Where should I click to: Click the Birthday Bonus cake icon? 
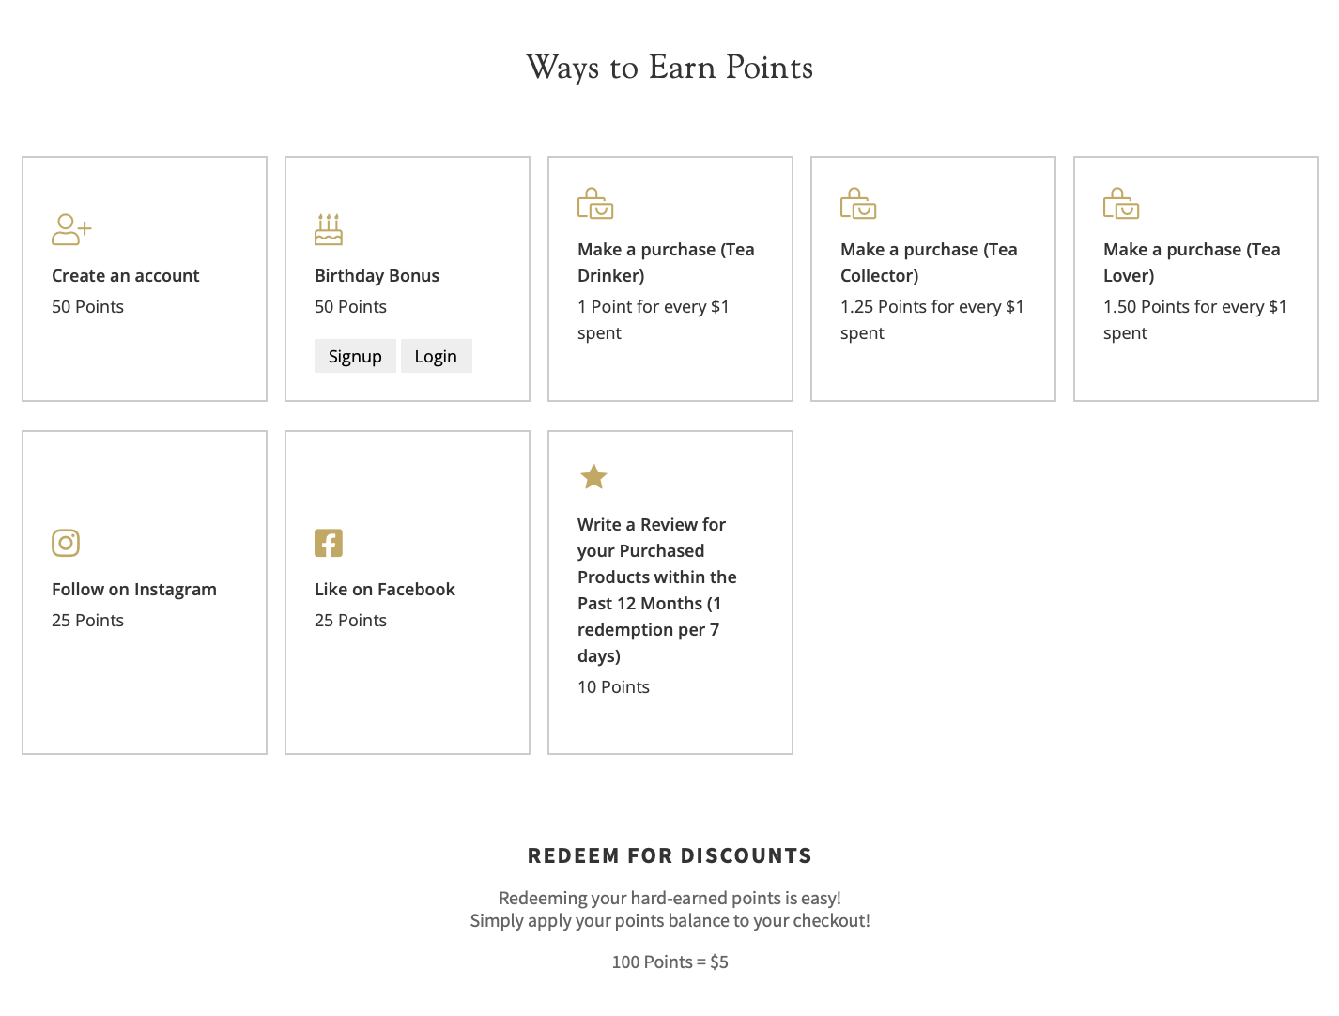point(329,229)
